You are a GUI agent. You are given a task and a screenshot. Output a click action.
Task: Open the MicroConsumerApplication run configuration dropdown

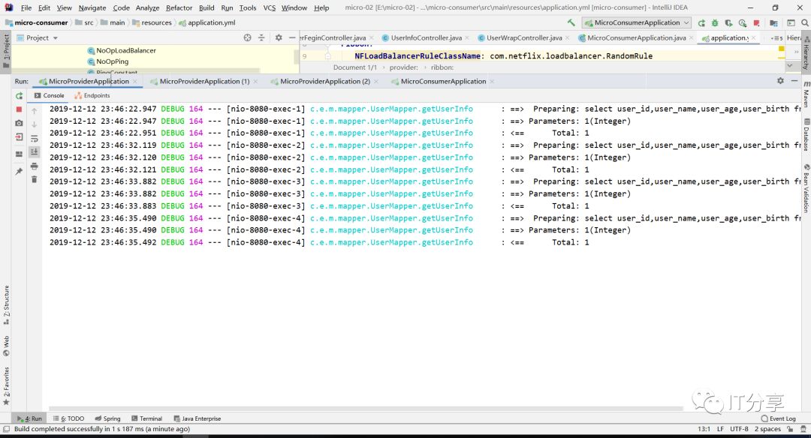[636, 23]
